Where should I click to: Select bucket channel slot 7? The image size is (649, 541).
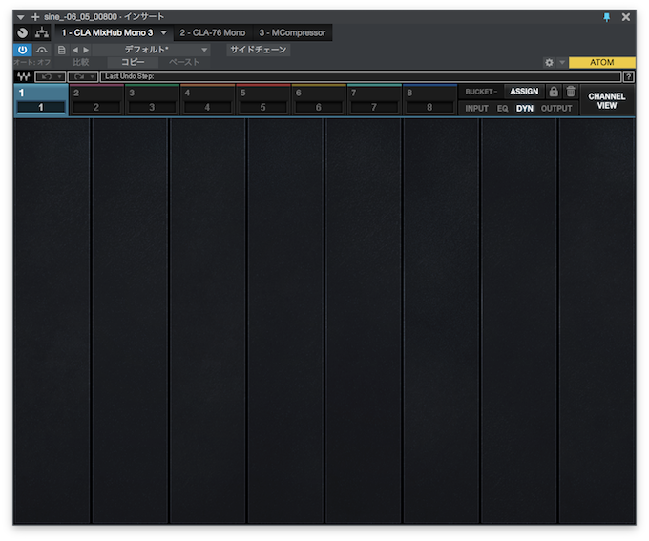tap(374, 100)
